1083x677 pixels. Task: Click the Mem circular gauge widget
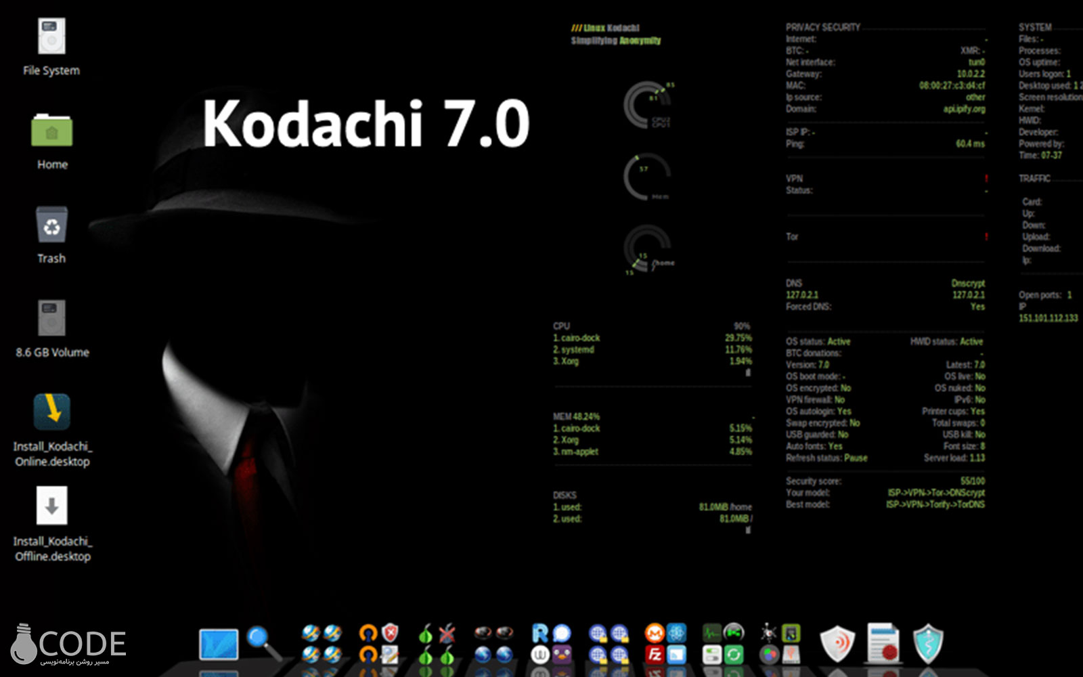[x=647, y=177]
